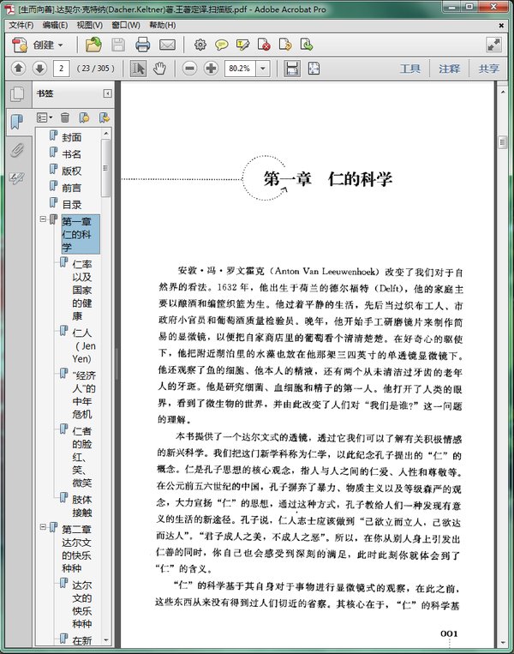Open the 编辑(E) menu
514x654 pixels.
pos(55,25)
